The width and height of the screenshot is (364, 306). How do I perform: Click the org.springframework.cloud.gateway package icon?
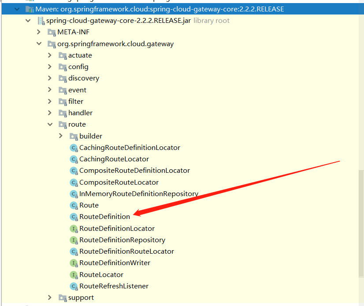pos(52,44)
